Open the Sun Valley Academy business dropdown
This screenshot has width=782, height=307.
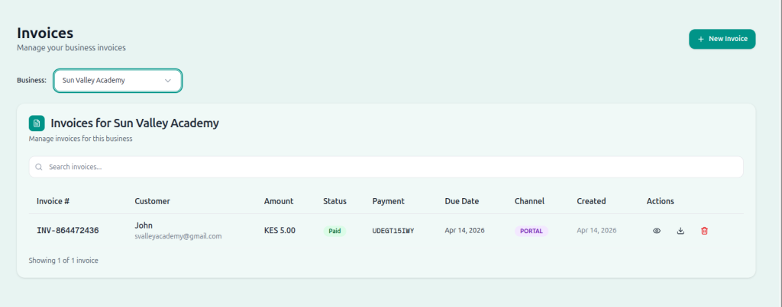click(117, 80)
